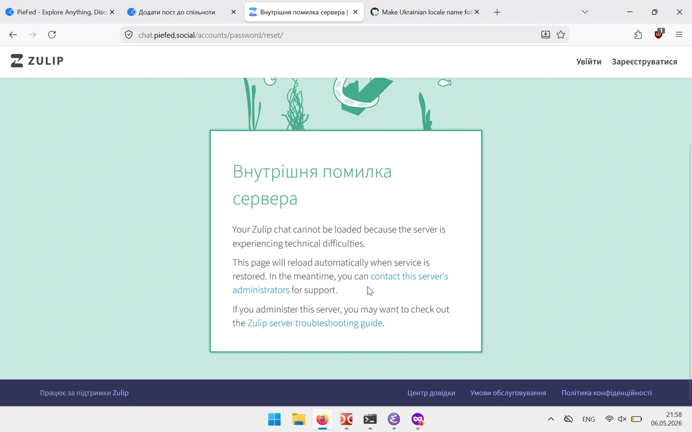Screen dimensions: 692x432
Task: Open Центр довідки footer link
Action: pyautogui.click(x=431, y=393)
